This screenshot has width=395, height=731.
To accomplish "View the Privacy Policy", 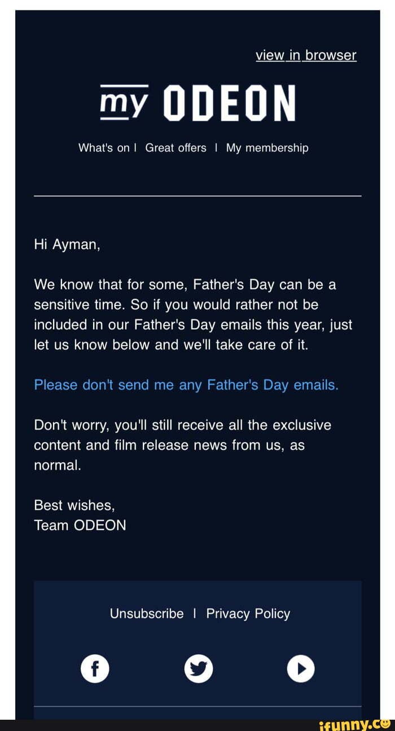I will (248, 614).
